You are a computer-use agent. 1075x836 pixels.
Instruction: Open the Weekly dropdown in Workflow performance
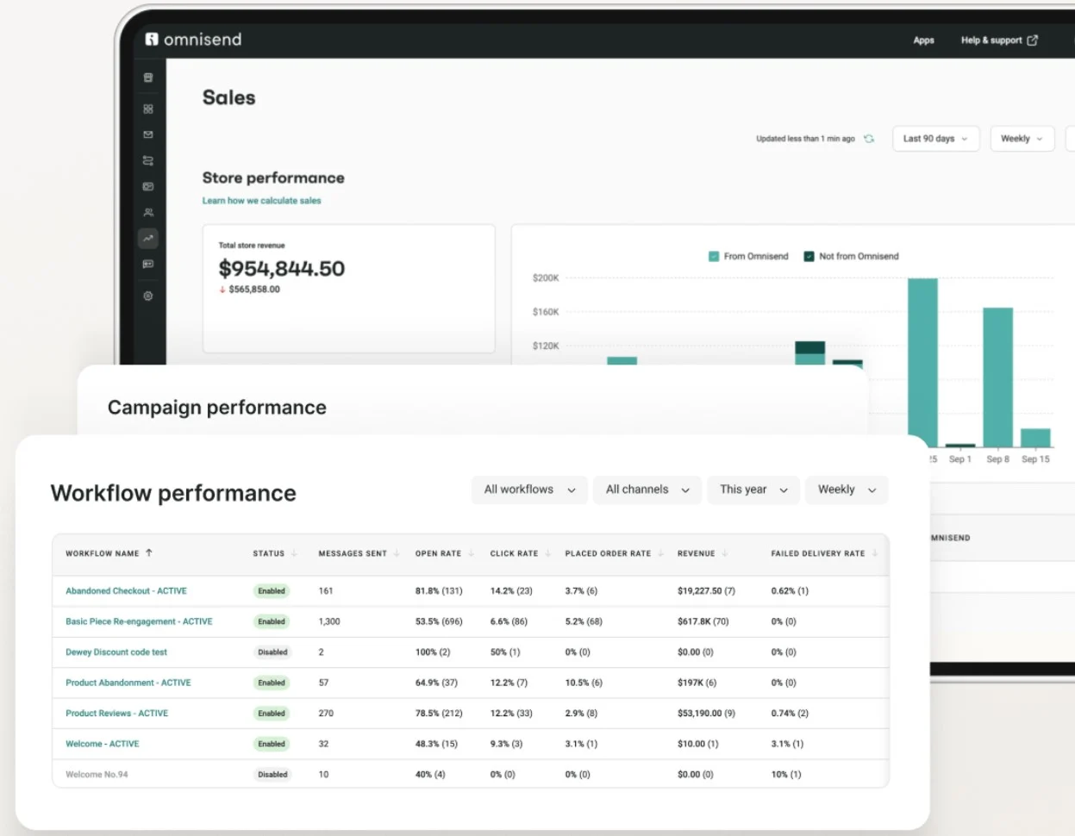(847, 490)
